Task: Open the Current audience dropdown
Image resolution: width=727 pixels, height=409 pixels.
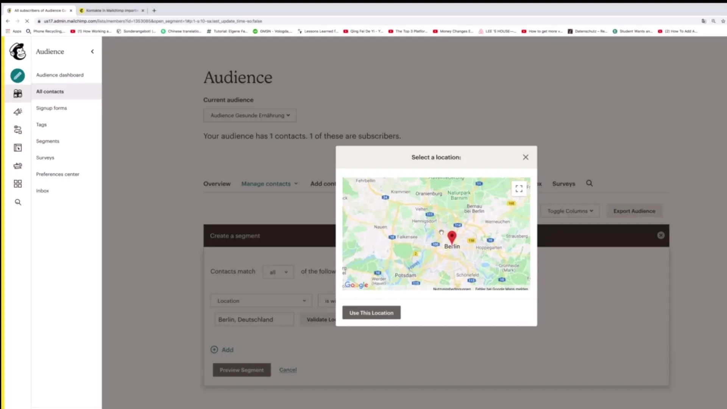Action: coord(250,116)
